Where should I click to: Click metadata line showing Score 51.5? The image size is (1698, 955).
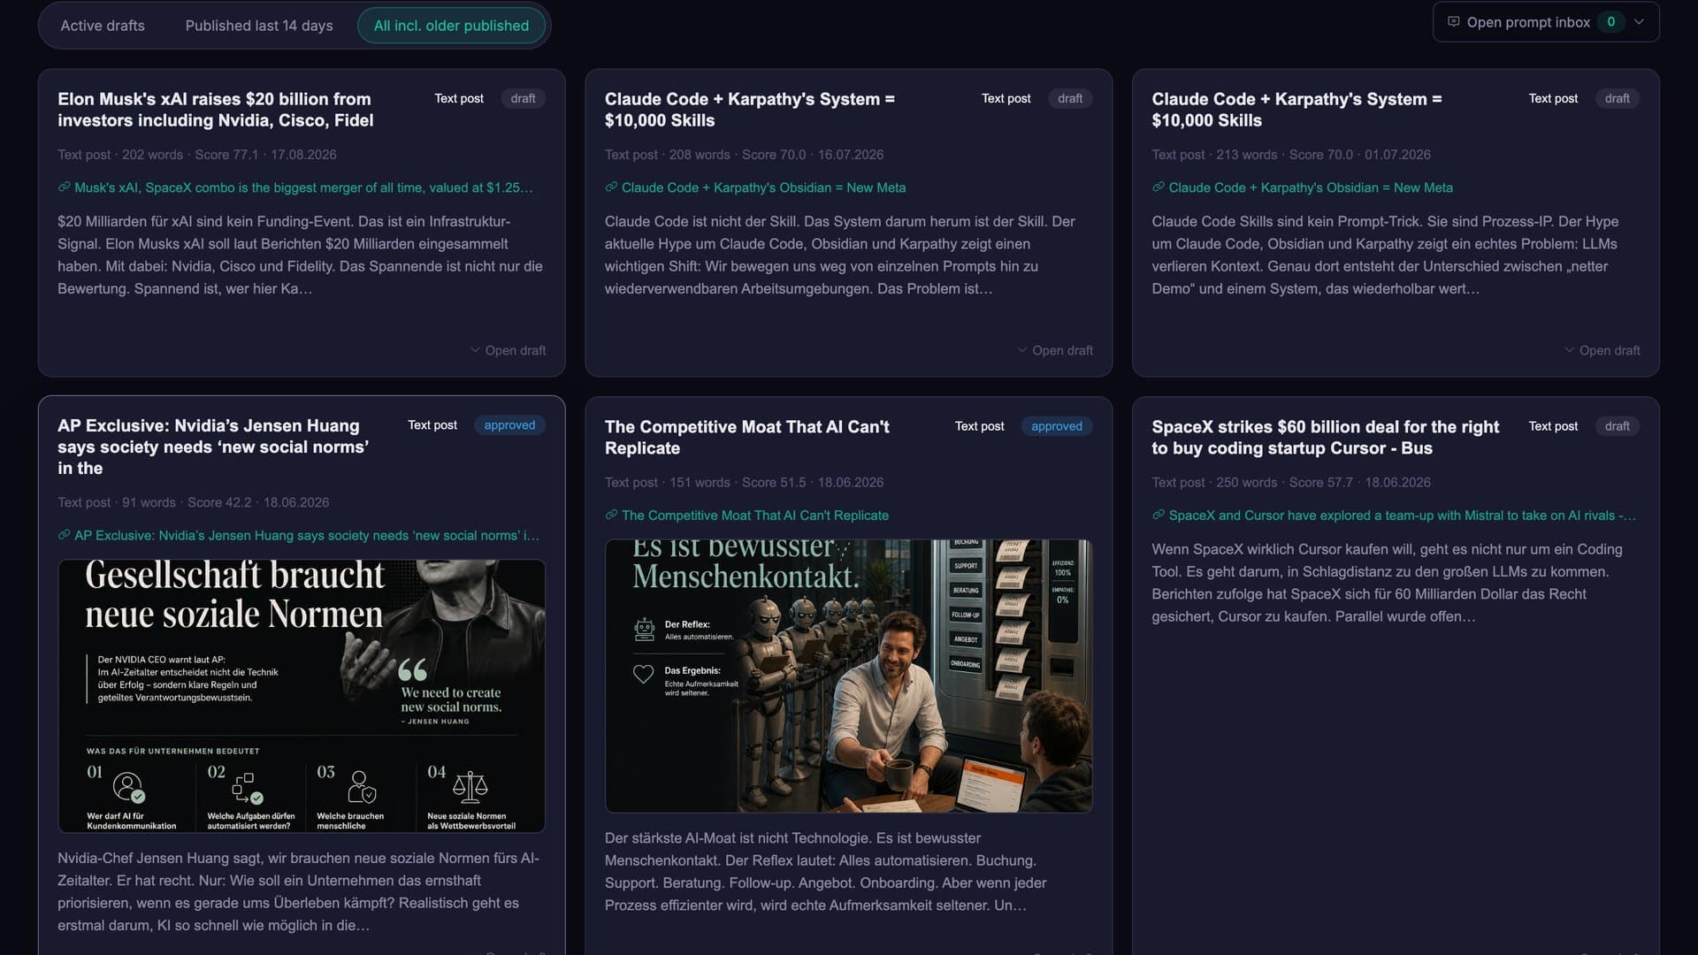click(x=744, y=483)
